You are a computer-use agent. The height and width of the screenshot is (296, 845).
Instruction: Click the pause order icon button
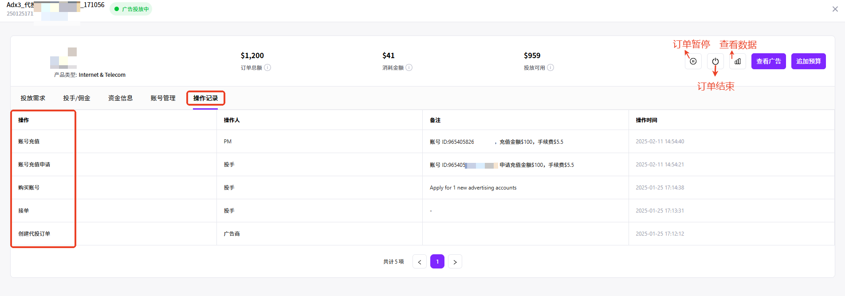tap(693, 61)
